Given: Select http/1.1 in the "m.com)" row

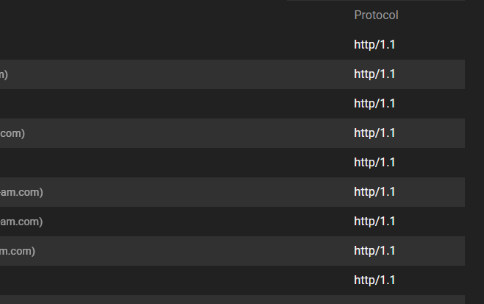Looking at the screenshot, I should [374, 251].
